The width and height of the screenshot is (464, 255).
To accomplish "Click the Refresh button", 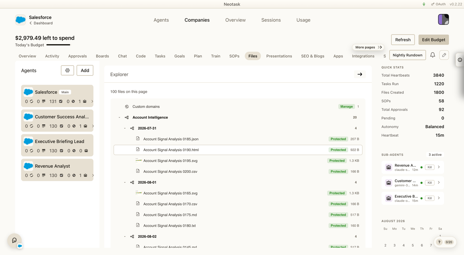I will coord(403,40).
